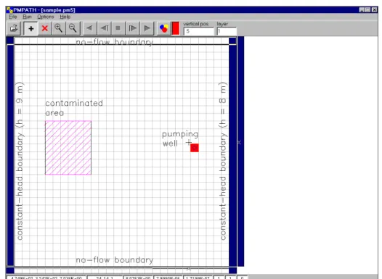Screen dimensions: 382x279
Task: Run particles forward
Action: [147, 28]
